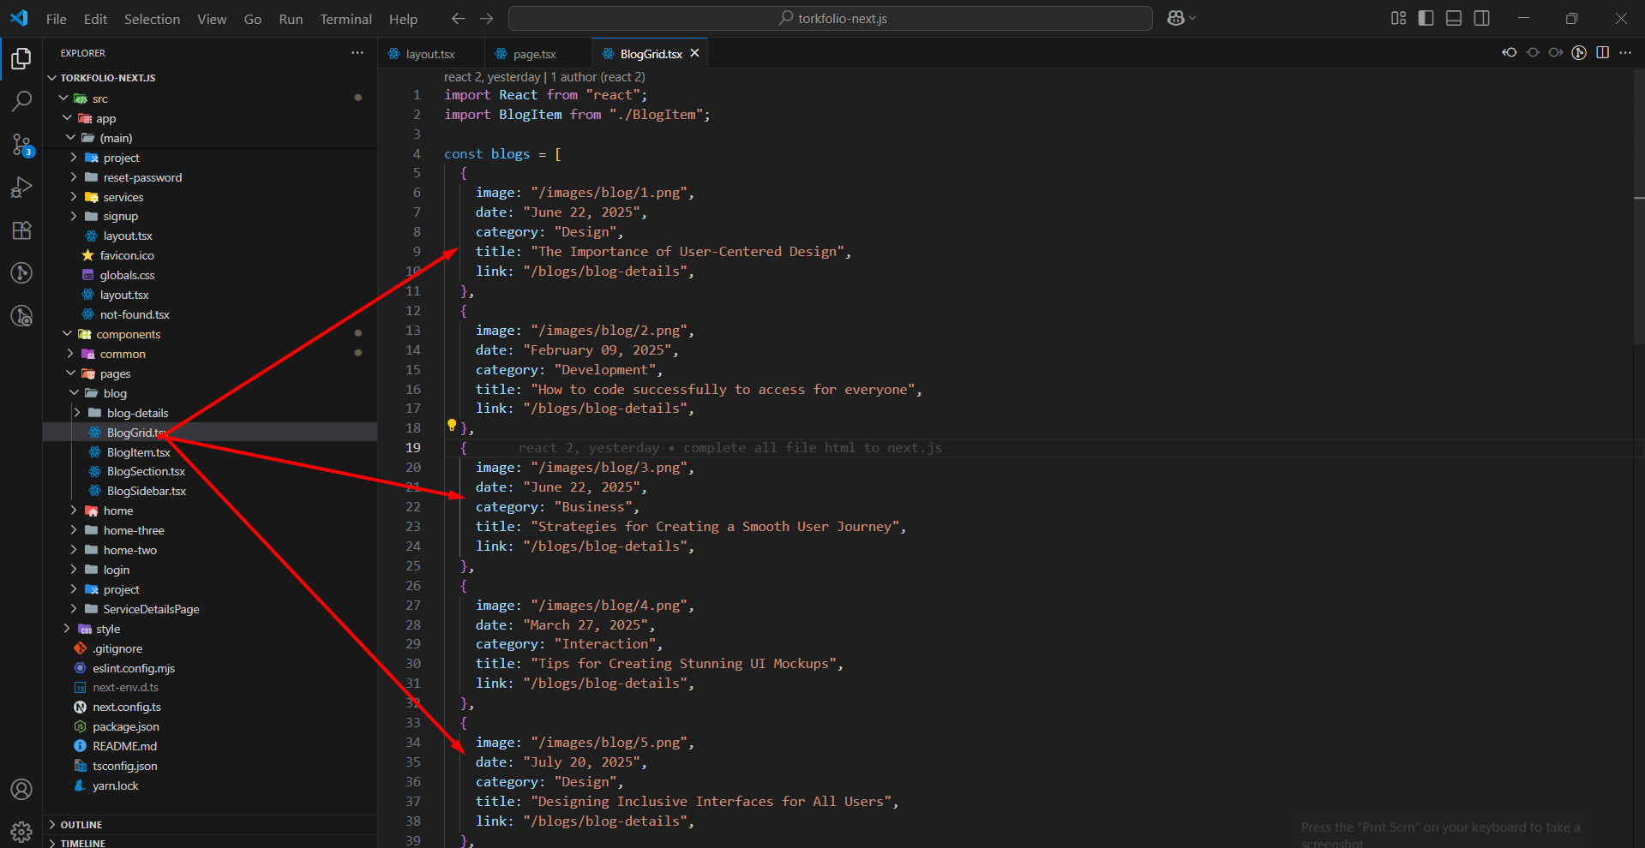The height and width of the screenshot is (848, 1645).
Task: Open BlogItem.tsx file
Action: click(x=210, y=452)
